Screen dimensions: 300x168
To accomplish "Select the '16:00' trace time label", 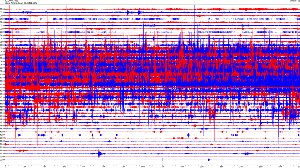I will click(2, 113).
